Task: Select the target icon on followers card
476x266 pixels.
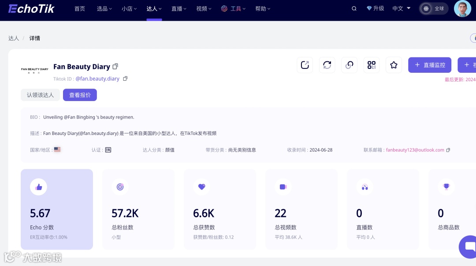Action: click(x=120, y=187)
